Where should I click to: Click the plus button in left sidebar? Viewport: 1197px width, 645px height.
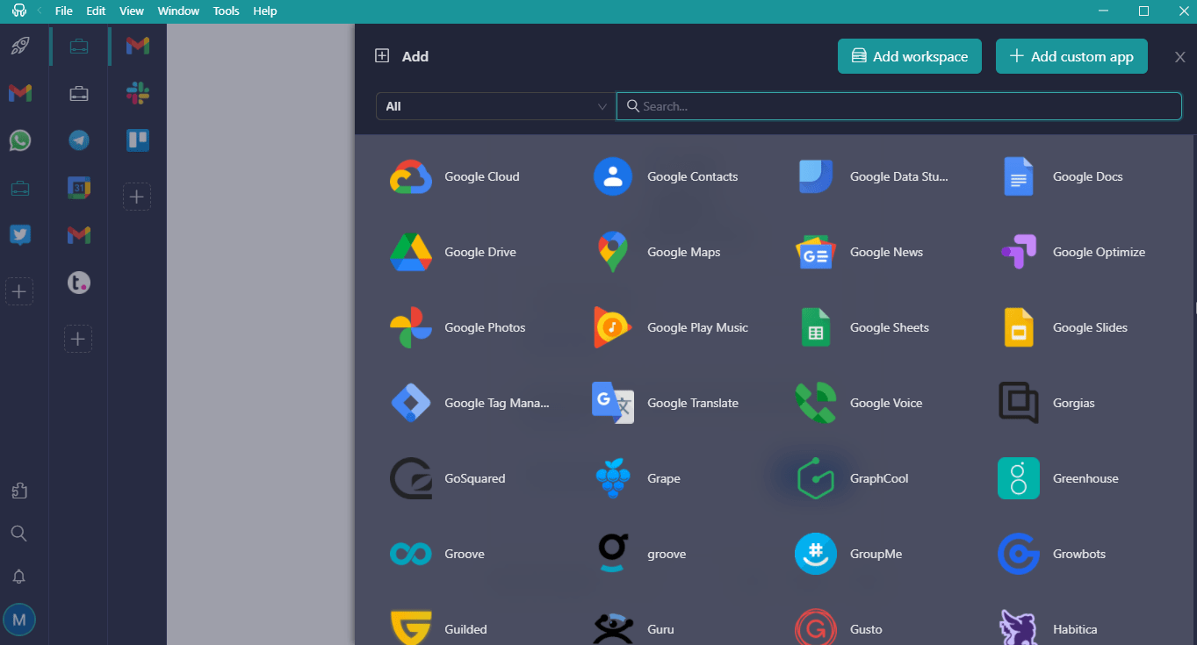(x=19, y=291)
